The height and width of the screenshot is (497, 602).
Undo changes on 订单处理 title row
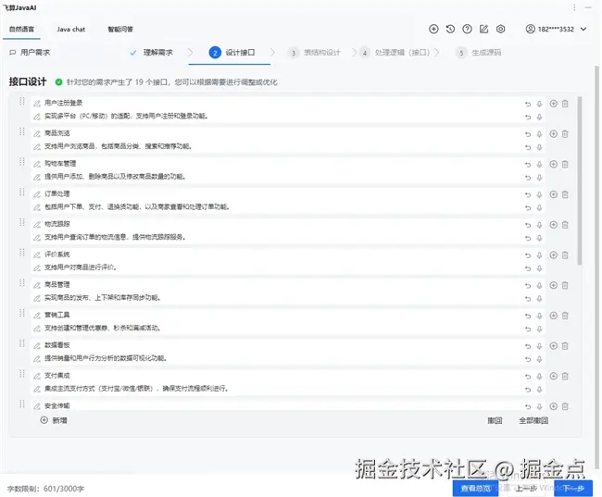[528, 195]
